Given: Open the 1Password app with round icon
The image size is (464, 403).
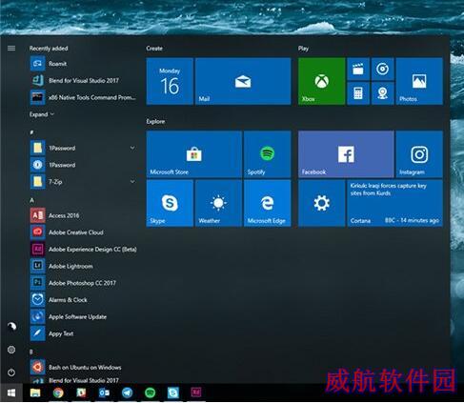Looking at the screenshot, I should point(83,165).
